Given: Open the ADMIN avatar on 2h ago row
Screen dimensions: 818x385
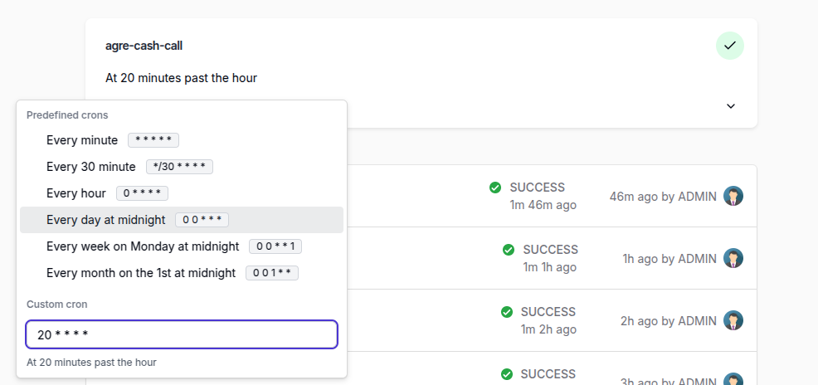Looking at the screenshot, I should point(733,320).
